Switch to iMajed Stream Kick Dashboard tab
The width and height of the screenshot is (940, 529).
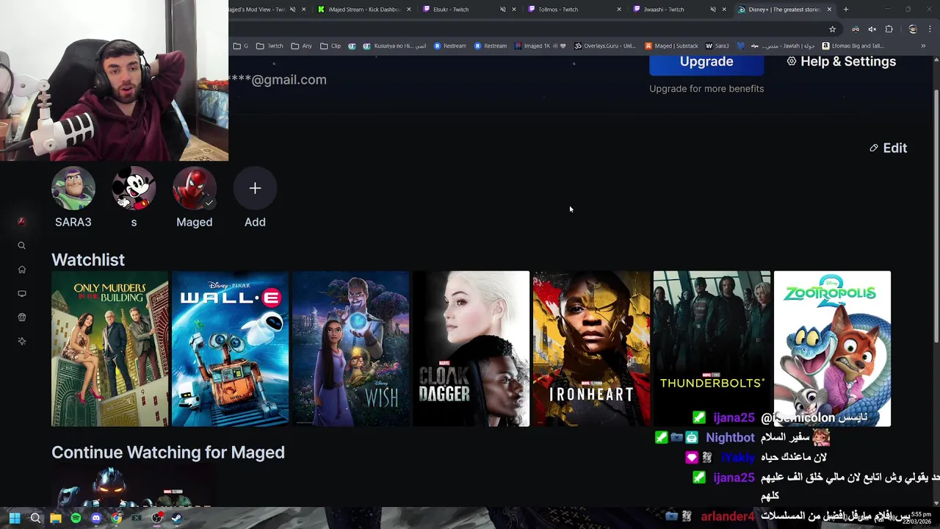(x=364, y=10)
